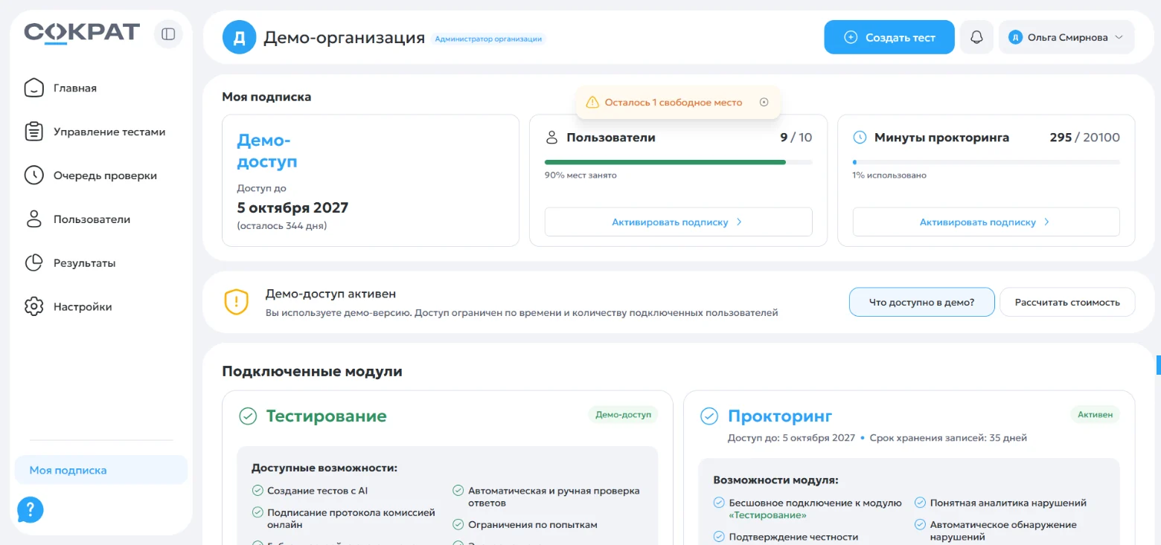Click the Демо-доступ badge on Тестирование card
1161x545 pixels.
pyautogui.click(x=623, y=415)
